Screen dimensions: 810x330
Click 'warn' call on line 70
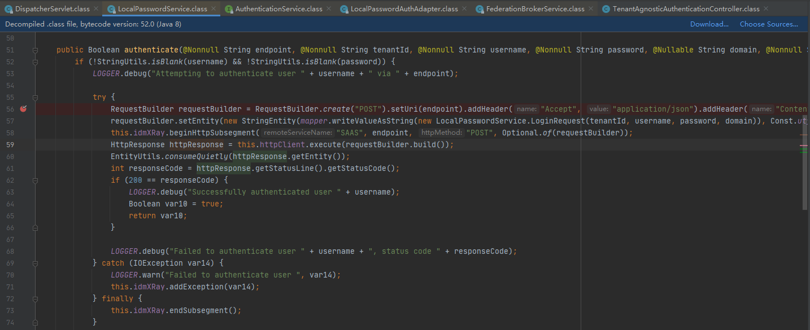(x=151, y=275)
